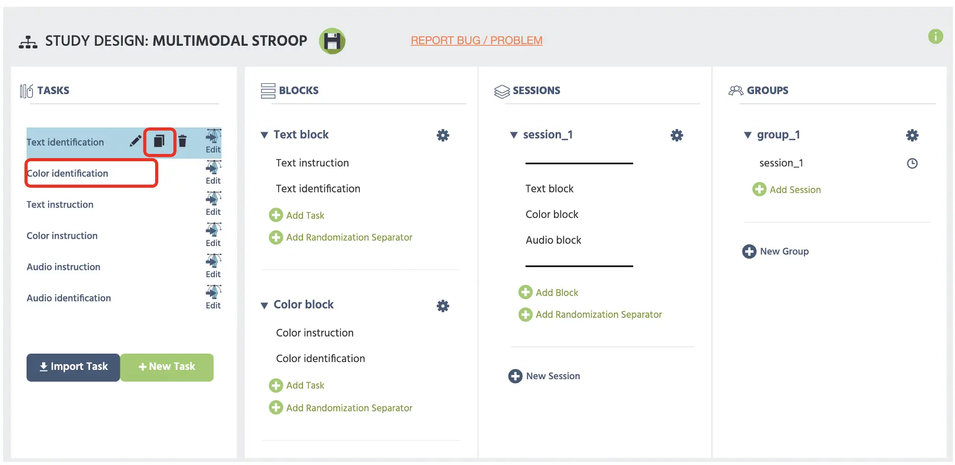
Task: Collapse the group_1 tree
Action: pyautogui.click(x=748, y=135)
